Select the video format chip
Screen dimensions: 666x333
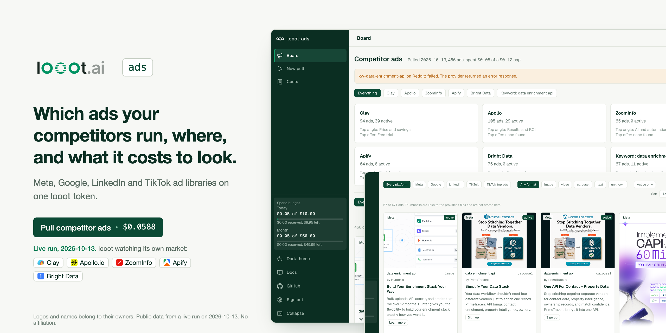tap(565, 185)
